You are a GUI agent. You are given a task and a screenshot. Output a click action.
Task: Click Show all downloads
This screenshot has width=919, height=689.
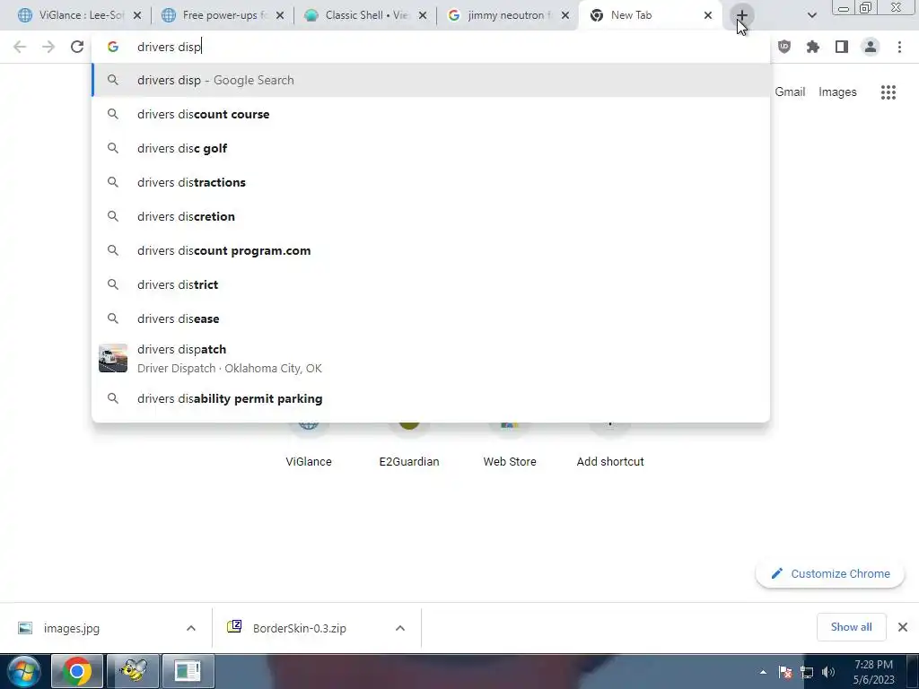click(x=851, y=627)
